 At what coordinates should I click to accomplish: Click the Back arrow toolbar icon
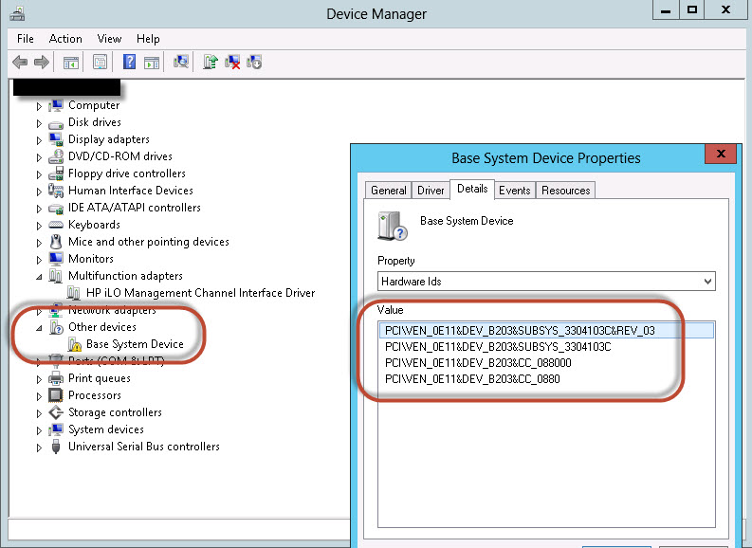[x=20, y=63]
